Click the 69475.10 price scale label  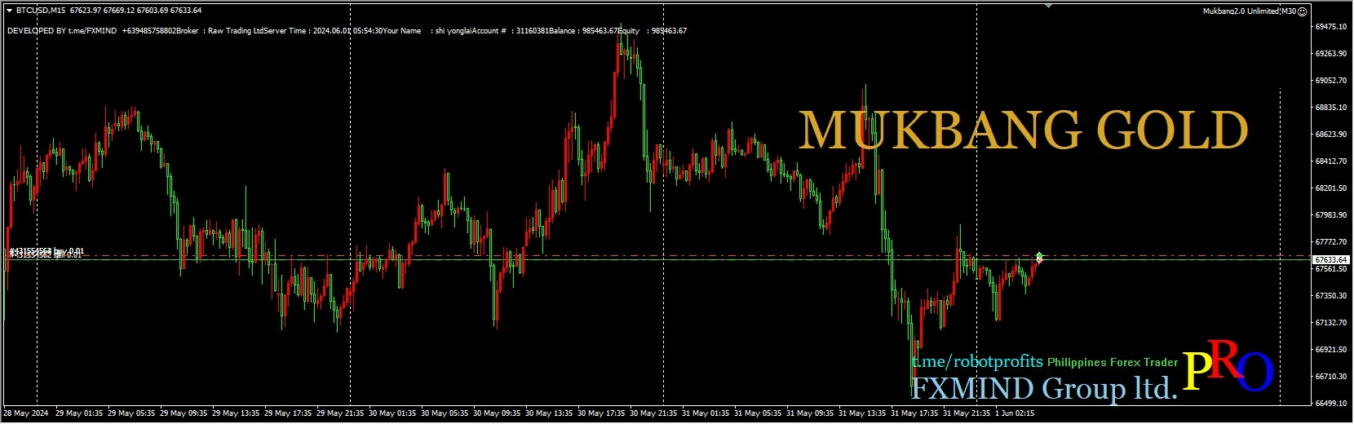(x=1331, y=27)
